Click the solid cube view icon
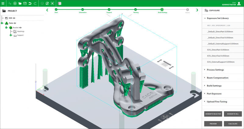This screenshot has width=244, height=129. [x=59, y=4]
